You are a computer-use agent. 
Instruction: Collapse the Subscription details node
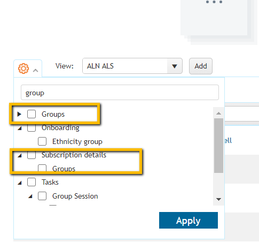20,156
